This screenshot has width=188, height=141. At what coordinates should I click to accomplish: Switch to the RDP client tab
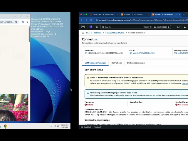pyautogui.click(x=116, y=63)
